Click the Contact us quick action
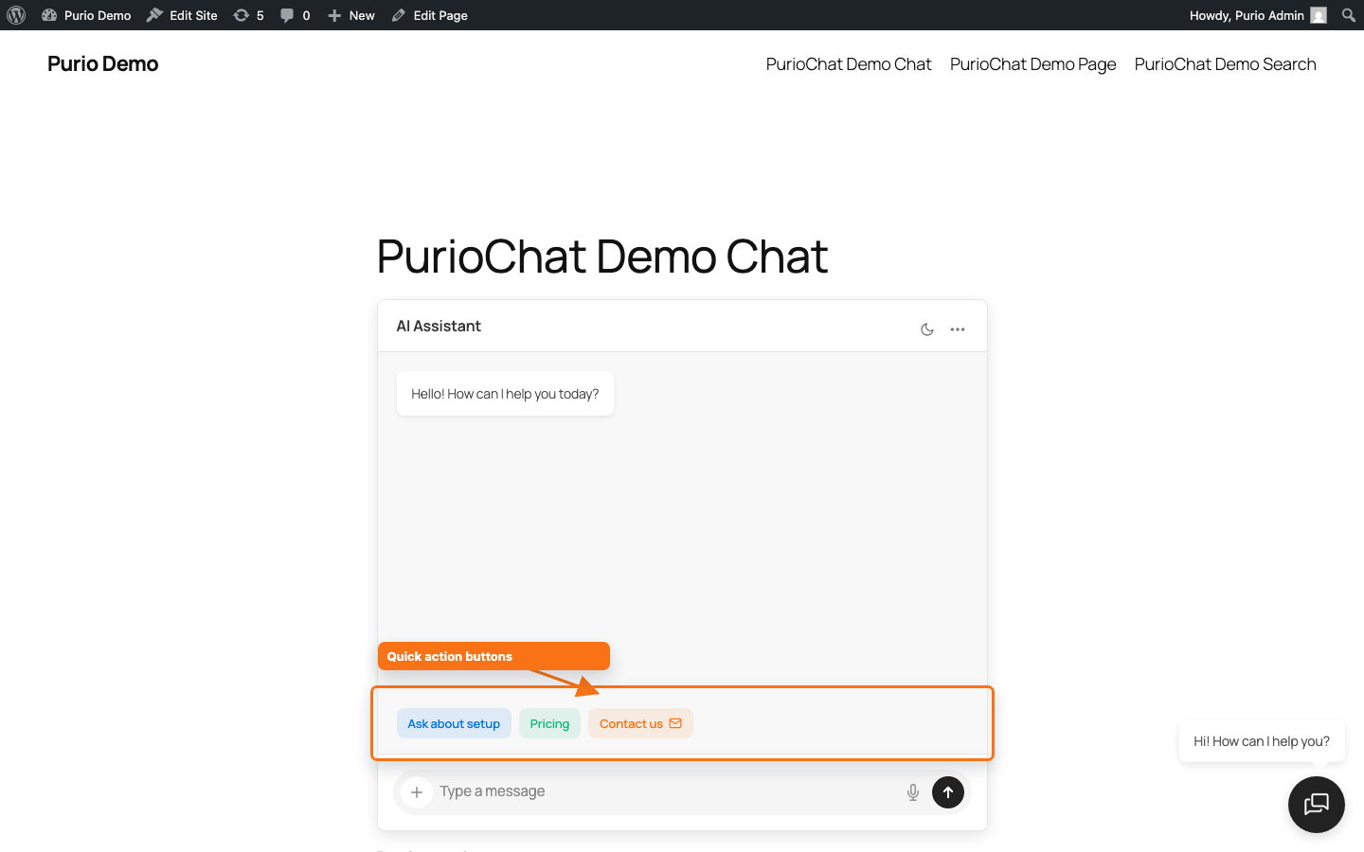The height and width of the screenshot is (852, 1364). (x=640, y=723)
